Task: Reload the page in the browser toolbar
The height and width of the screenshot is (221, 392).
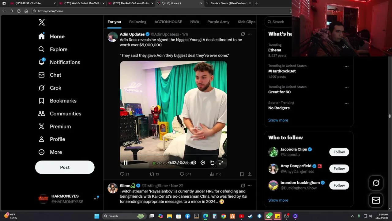Action: (19, 11)
